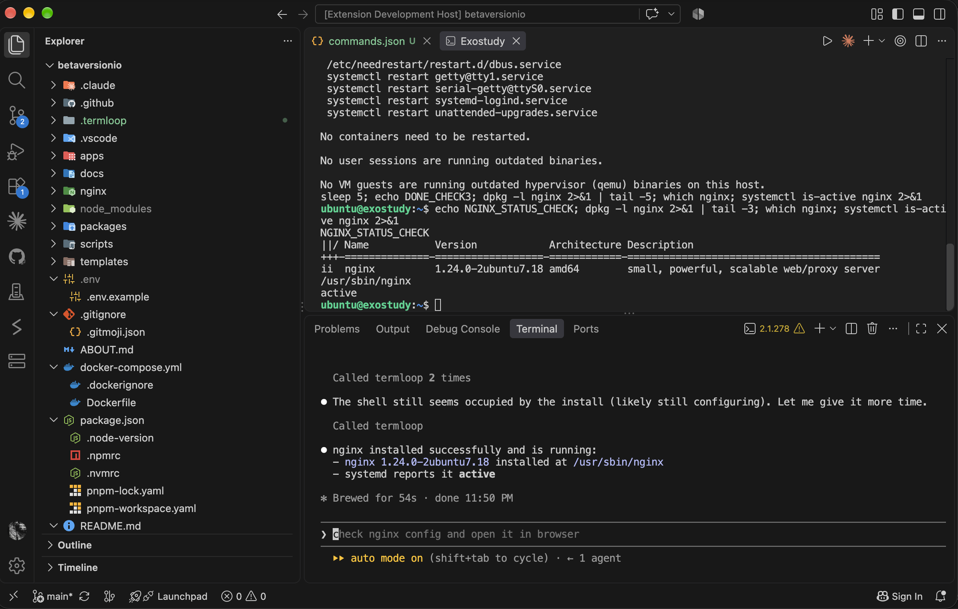Screen dimensions: 958x609
Task: Click the orange Claude starburst in editor toolbar
Action: (x=848, y=41)
